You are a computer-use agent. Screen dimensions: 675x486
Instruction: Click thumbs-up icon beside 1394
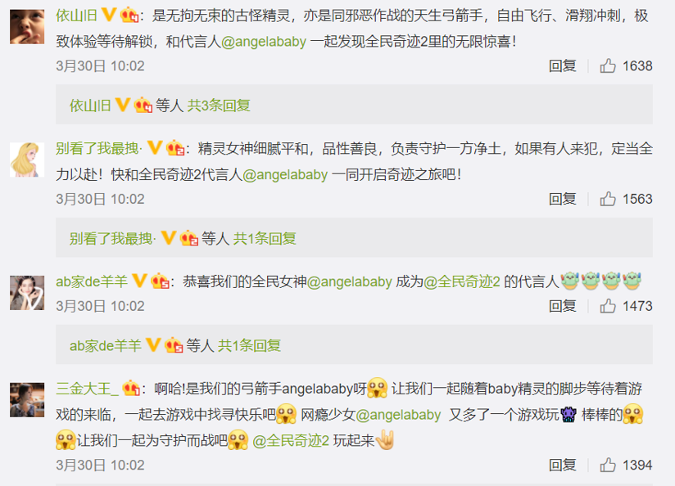click(x=607, y=465)
